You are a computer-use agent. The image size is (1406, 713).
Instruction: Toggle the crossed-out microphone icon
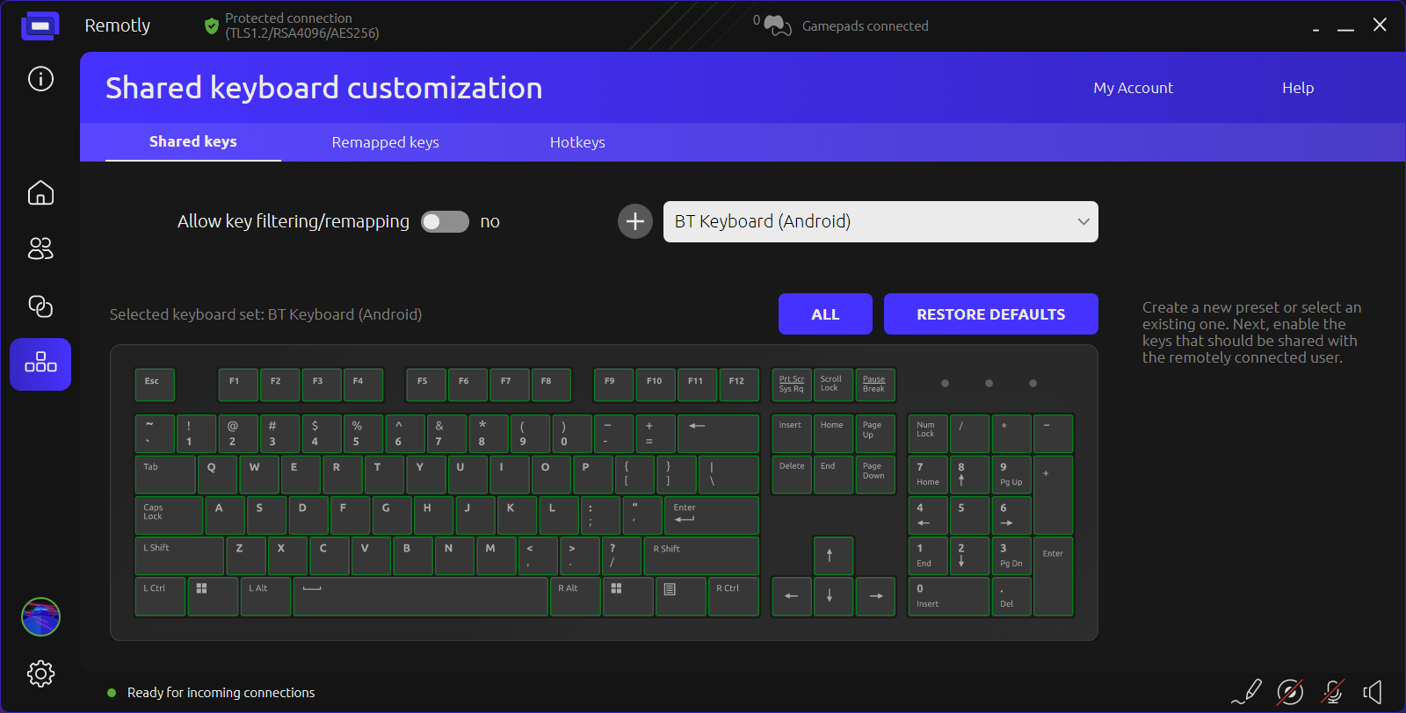[x=1333, y=692]
